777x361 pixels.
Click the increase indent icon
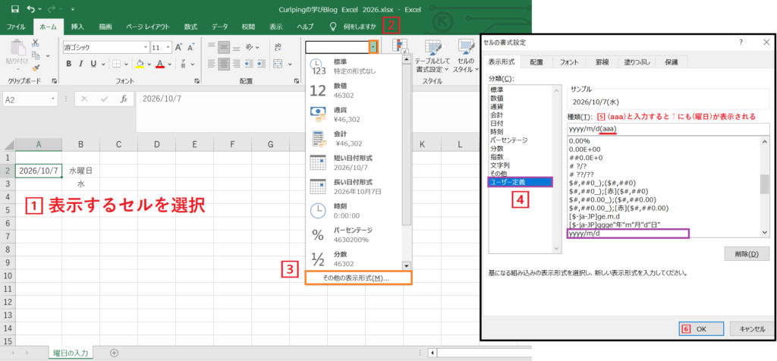tap(262, 64)
